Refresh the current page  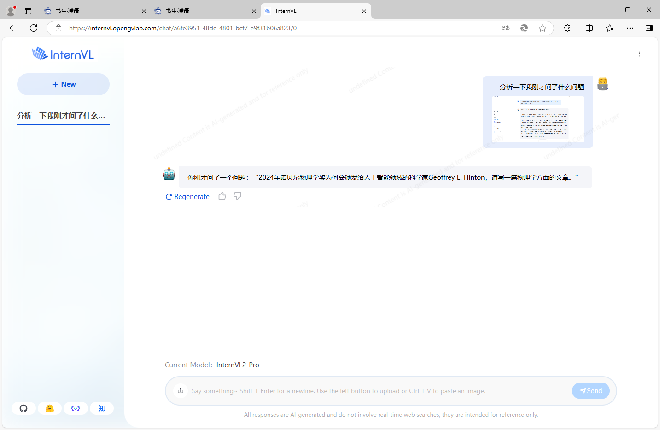click(x=34, y=28)
